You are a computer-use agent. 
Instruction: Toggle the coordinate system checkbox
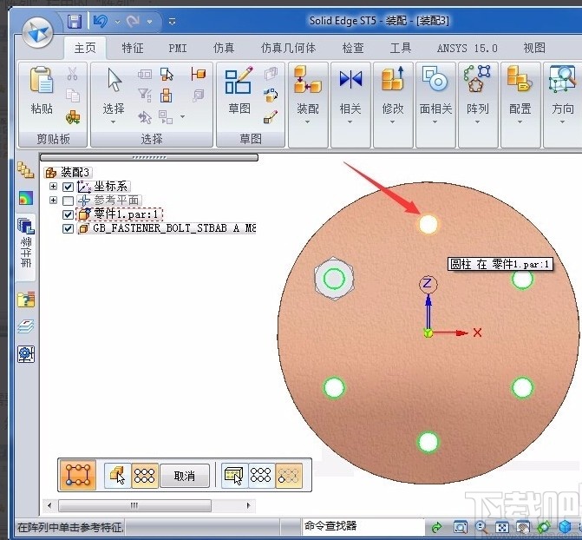[x=68, y=187]
